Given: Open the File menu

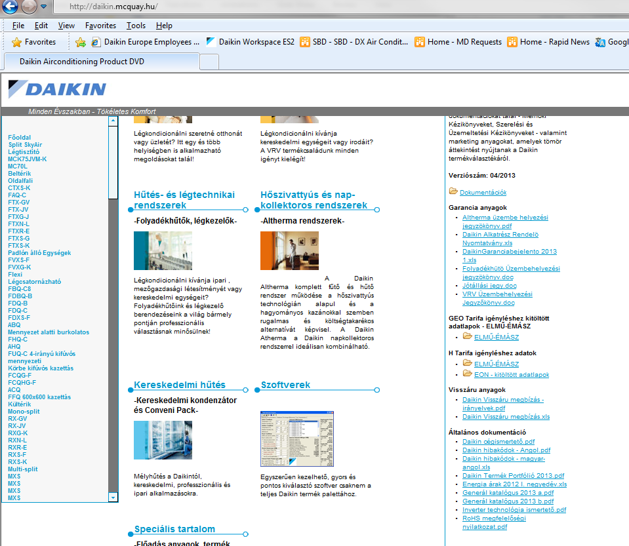Looking at the screenshot, I should [18, 26].
